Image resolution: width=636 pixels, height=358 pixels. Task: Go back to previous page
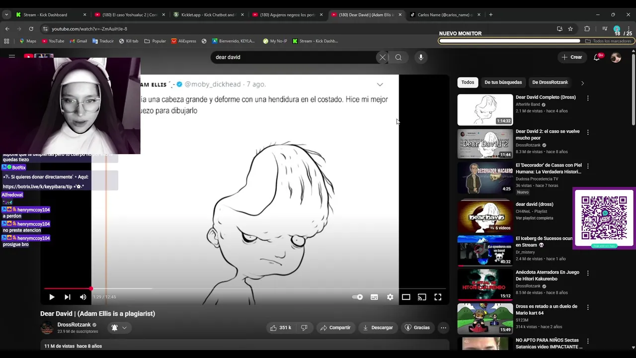[7, 29]
